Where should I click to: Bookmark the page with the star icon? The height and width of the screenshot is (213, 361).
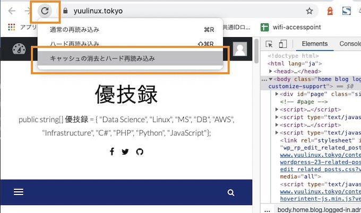pyautogui.click(x=309, y=11)
